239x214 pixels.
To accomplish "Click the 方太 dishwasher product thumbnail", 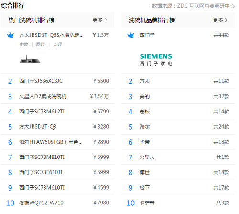I will coord(30,59).
